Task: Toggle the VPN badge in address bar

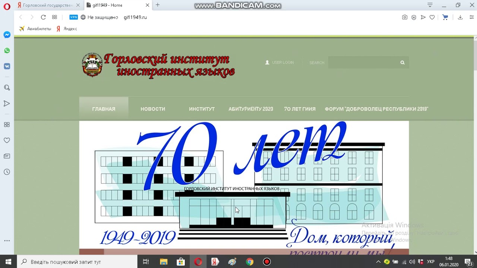Action: [x=74, y=17]
